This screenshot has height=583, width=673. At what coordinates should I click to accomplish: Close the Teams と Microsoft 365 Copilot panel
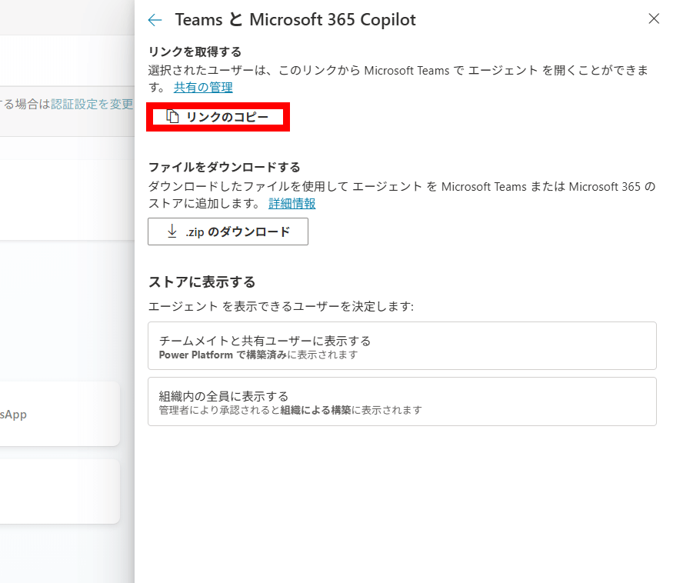click(x=654, y=19)
